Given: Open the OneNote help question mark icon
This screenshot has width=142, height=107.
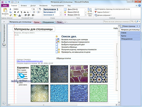Looking at the screenshot, I should [x=139, y=5].
